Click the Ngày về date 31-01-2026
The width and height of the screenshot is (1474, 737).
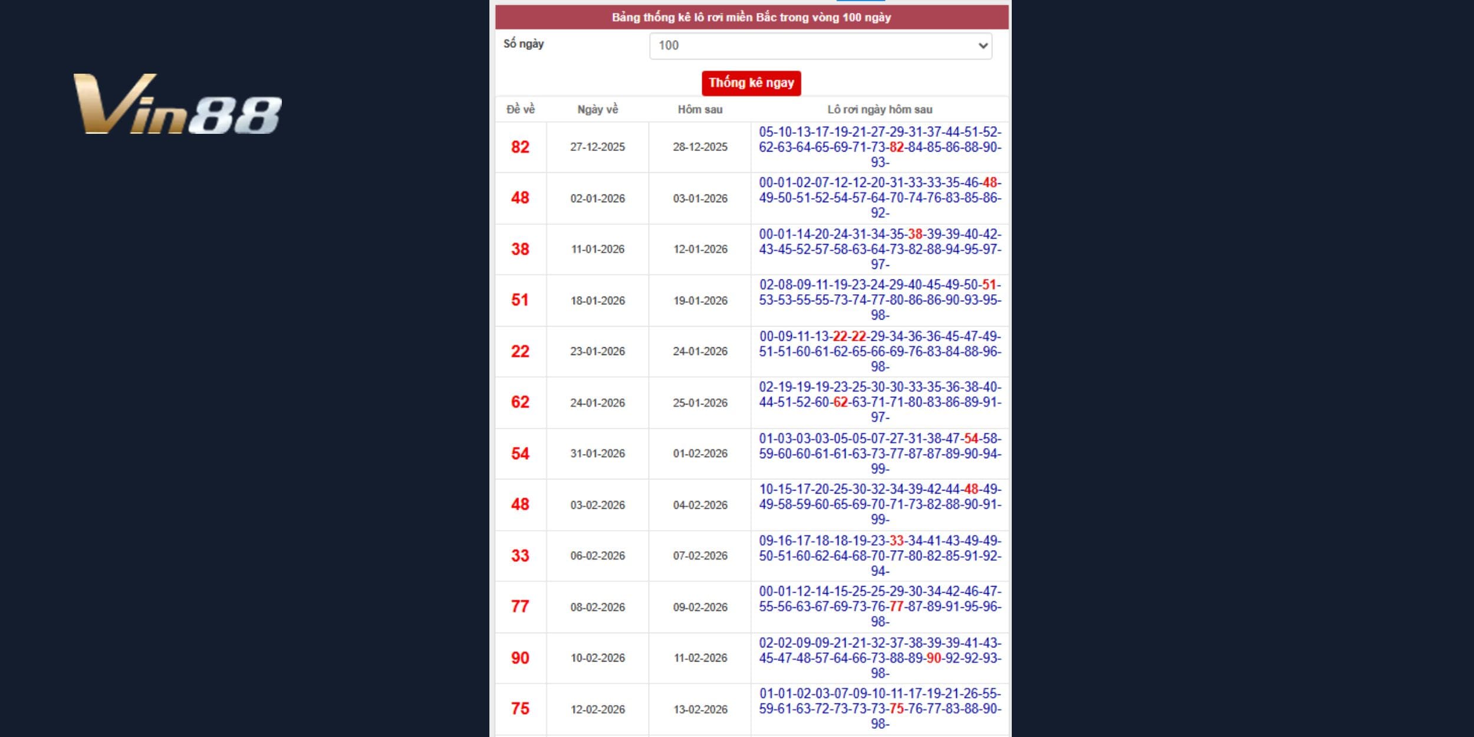click(x=597, y=453)
